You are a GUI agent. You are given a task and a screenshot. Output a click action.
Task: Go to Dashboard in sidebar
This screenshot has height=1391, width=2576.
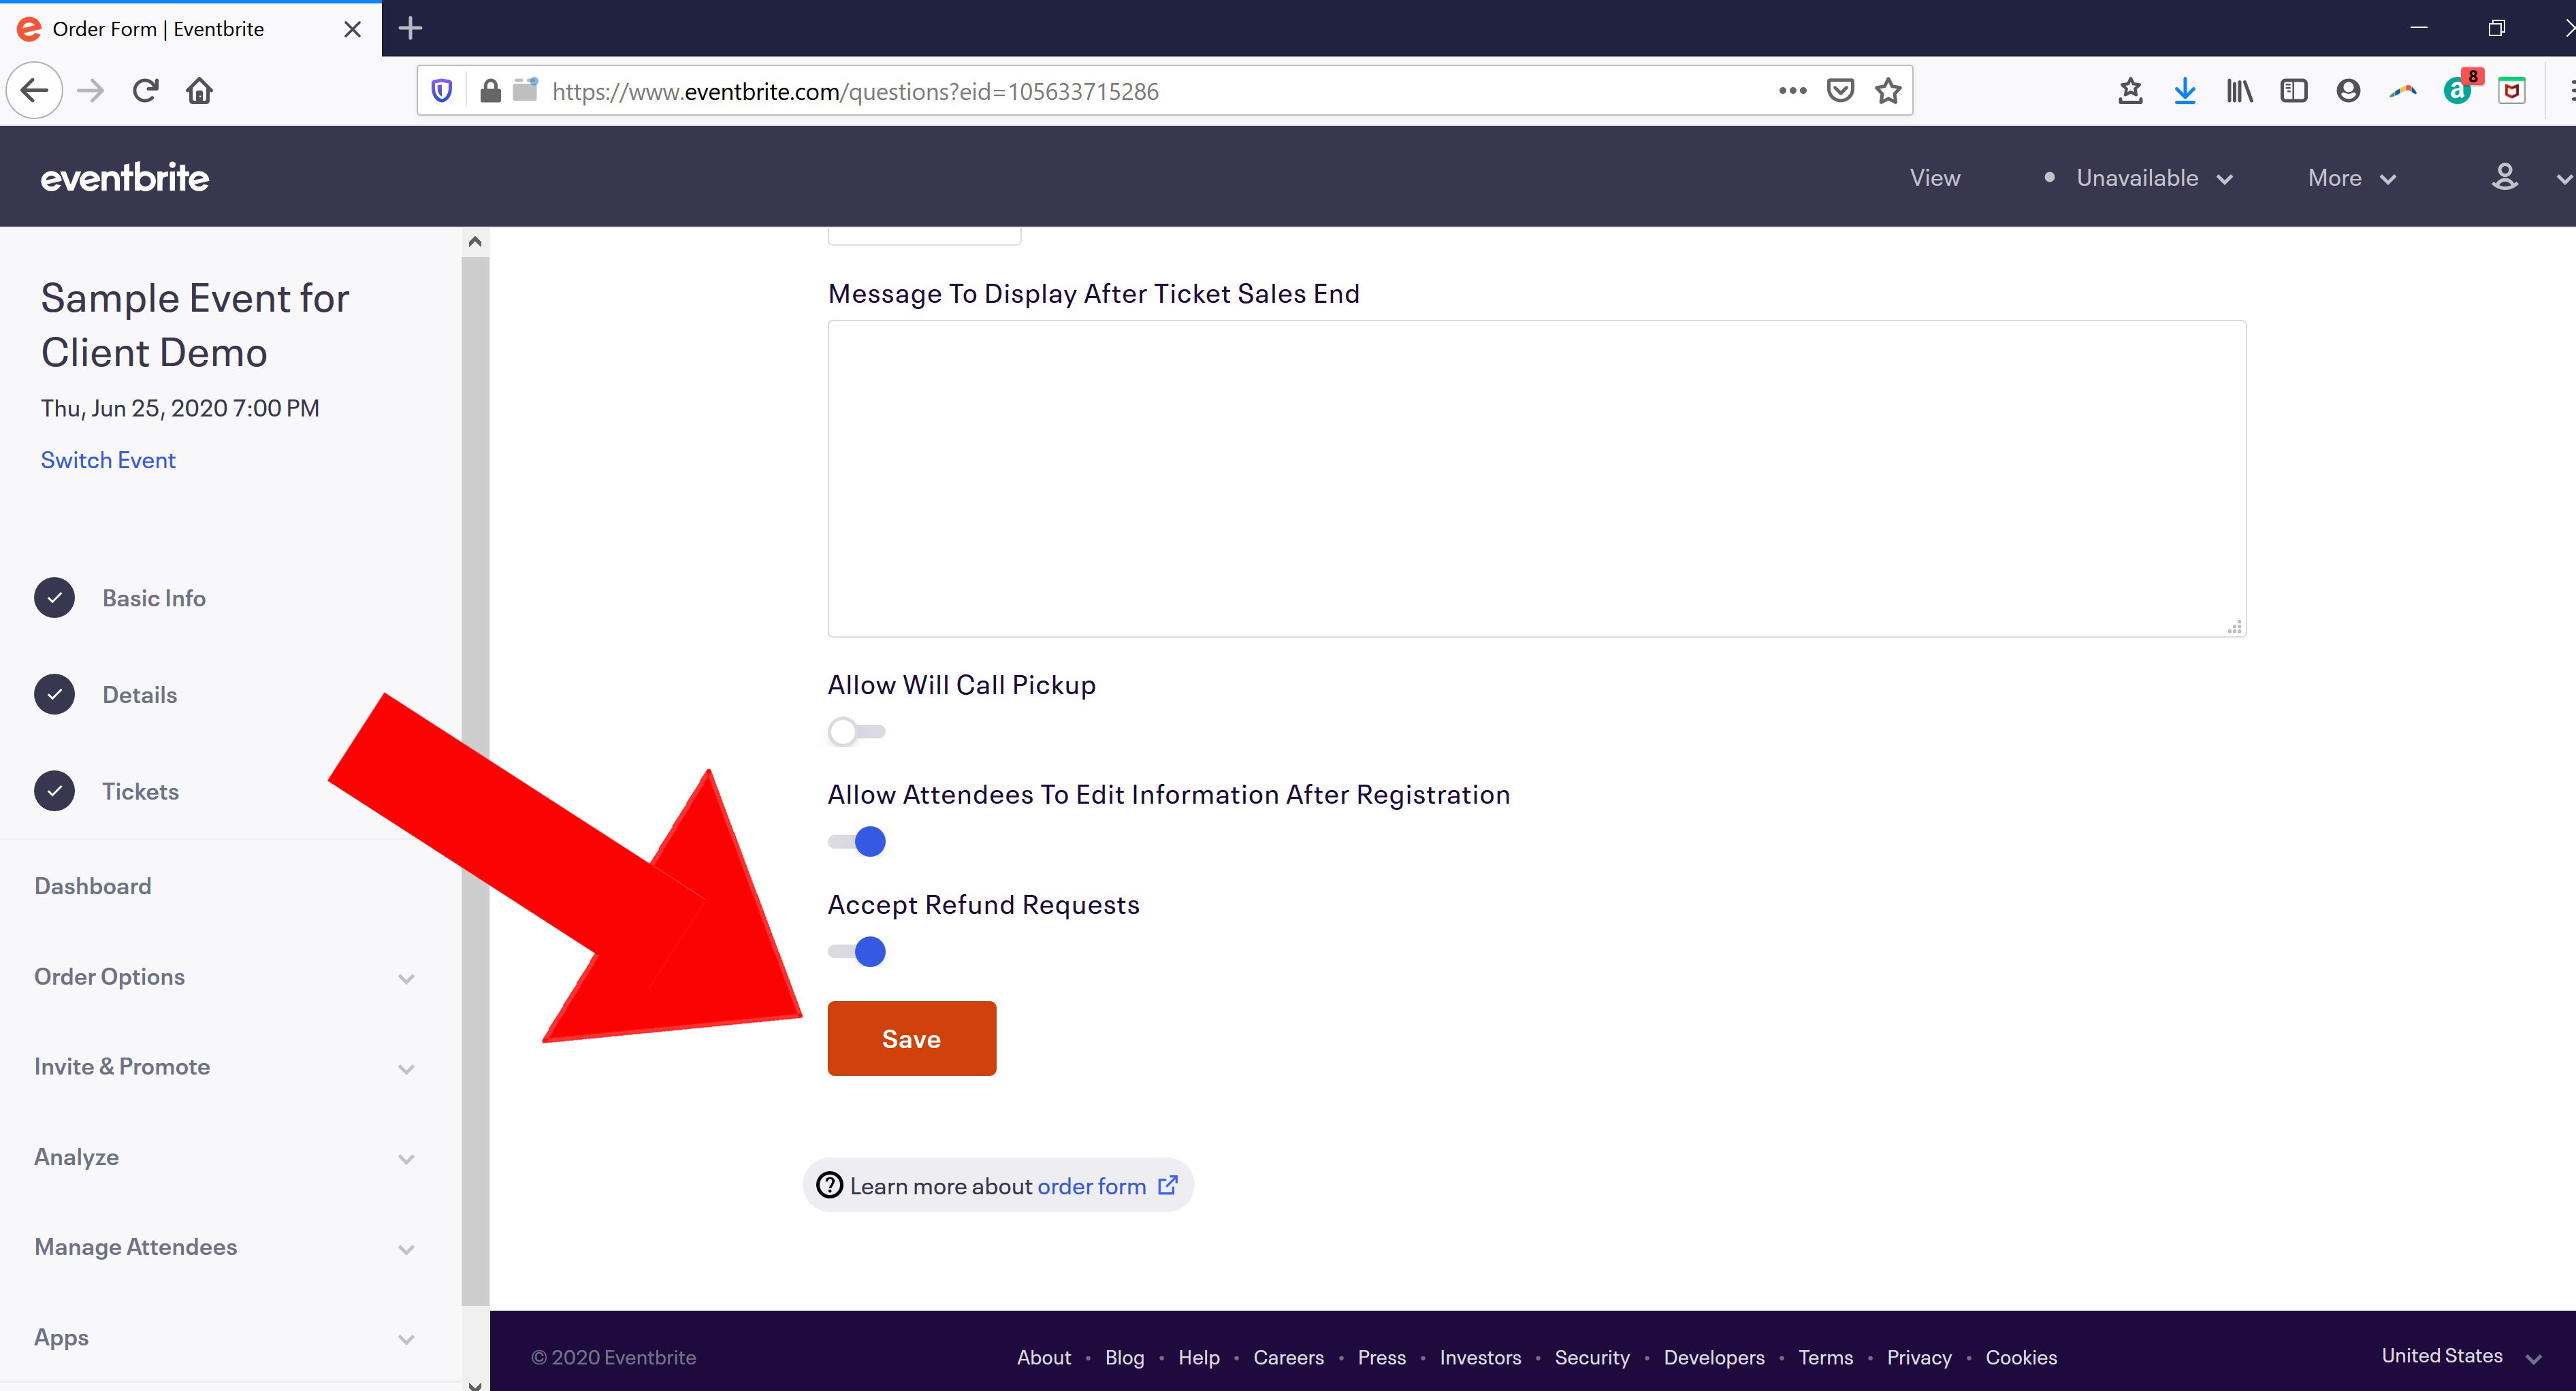click(93, 886)
